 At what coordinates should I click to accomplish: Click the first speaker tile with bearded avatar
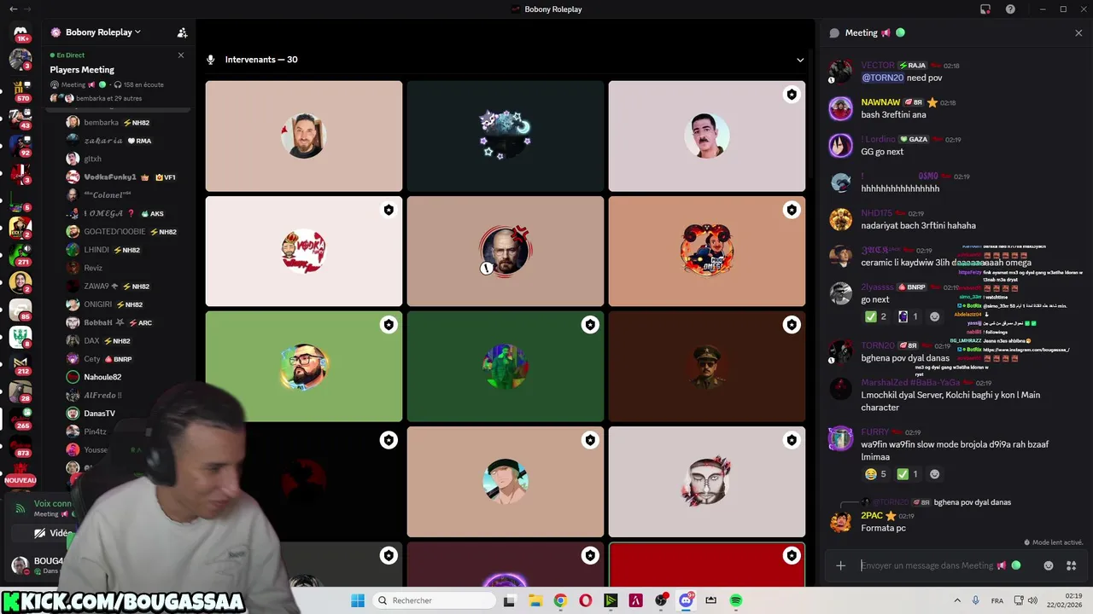click(303, 136)
